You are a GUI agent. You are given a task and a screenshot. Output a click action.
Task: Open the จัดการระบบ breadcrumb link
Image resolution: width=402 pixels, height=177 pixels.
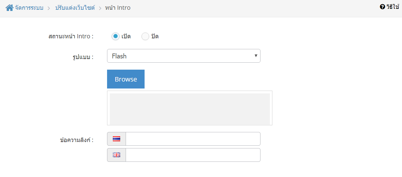[29, 8]
